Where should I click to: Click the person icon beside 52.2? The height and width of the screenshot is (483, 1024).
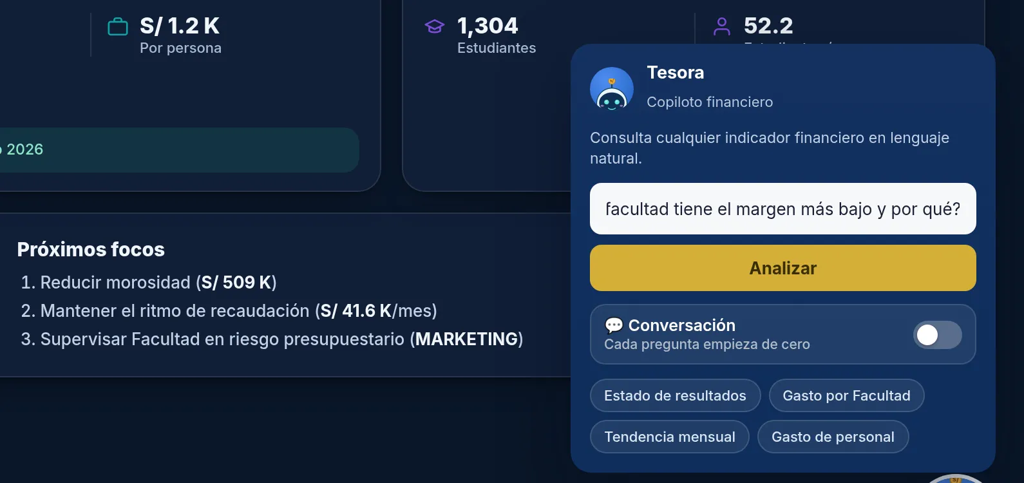coord(722,26)
